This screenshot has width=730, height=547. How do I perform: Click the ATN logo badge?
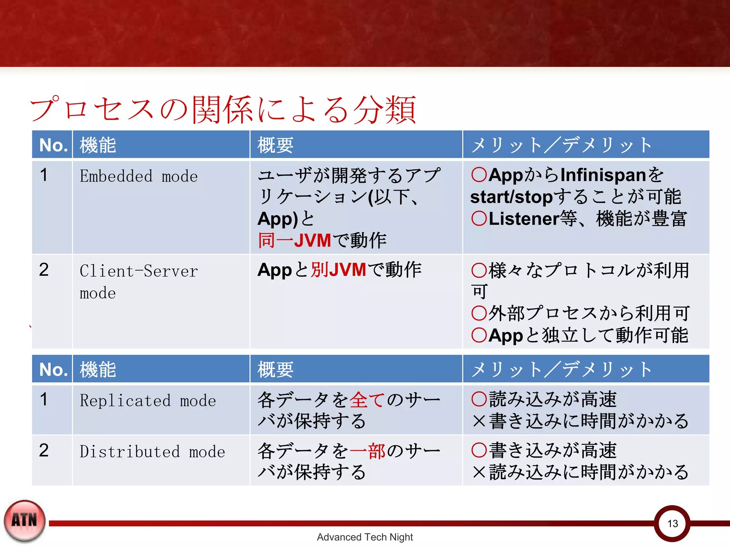25,521
